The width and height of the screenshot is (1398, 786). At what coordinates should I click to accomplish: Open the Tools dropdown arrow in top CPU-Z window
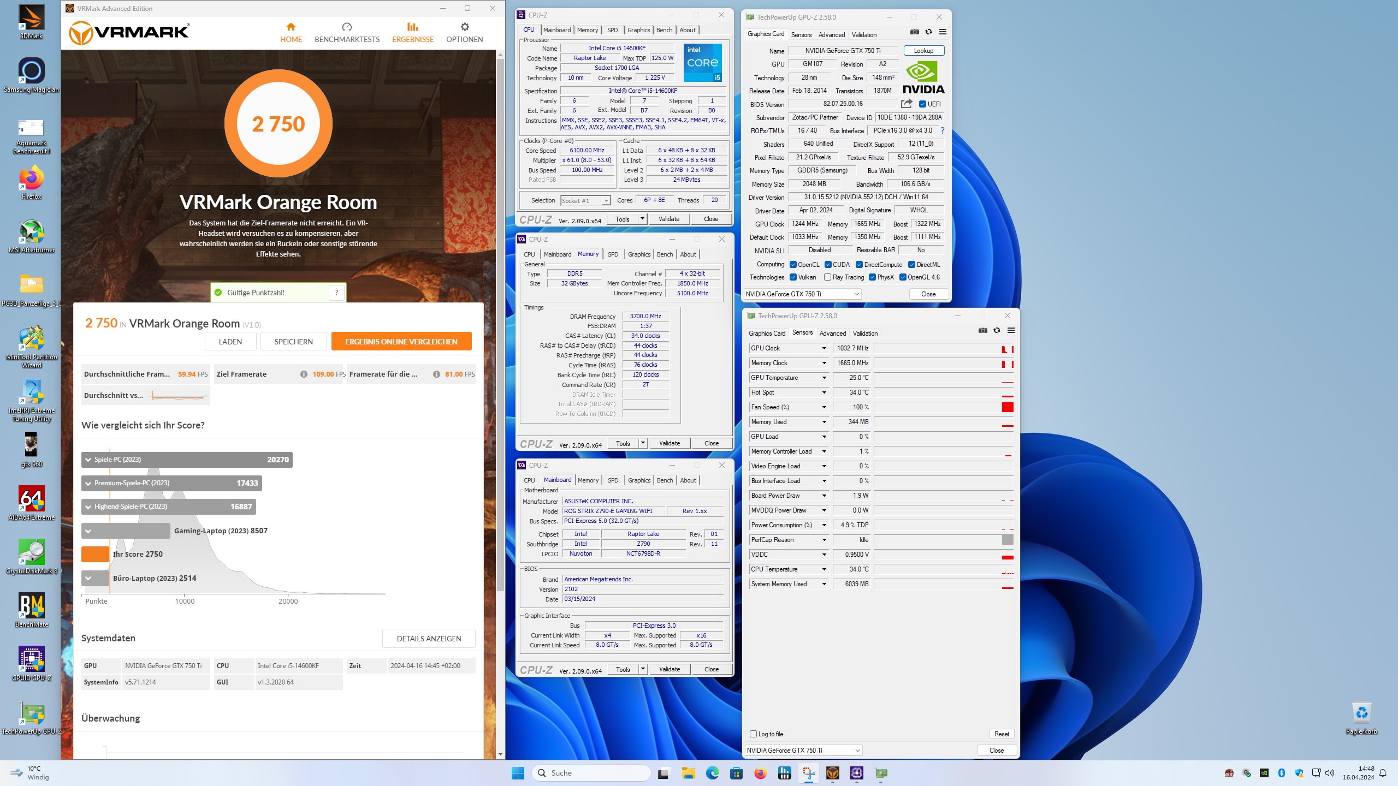pyautogui.click(x=642, y=219)
